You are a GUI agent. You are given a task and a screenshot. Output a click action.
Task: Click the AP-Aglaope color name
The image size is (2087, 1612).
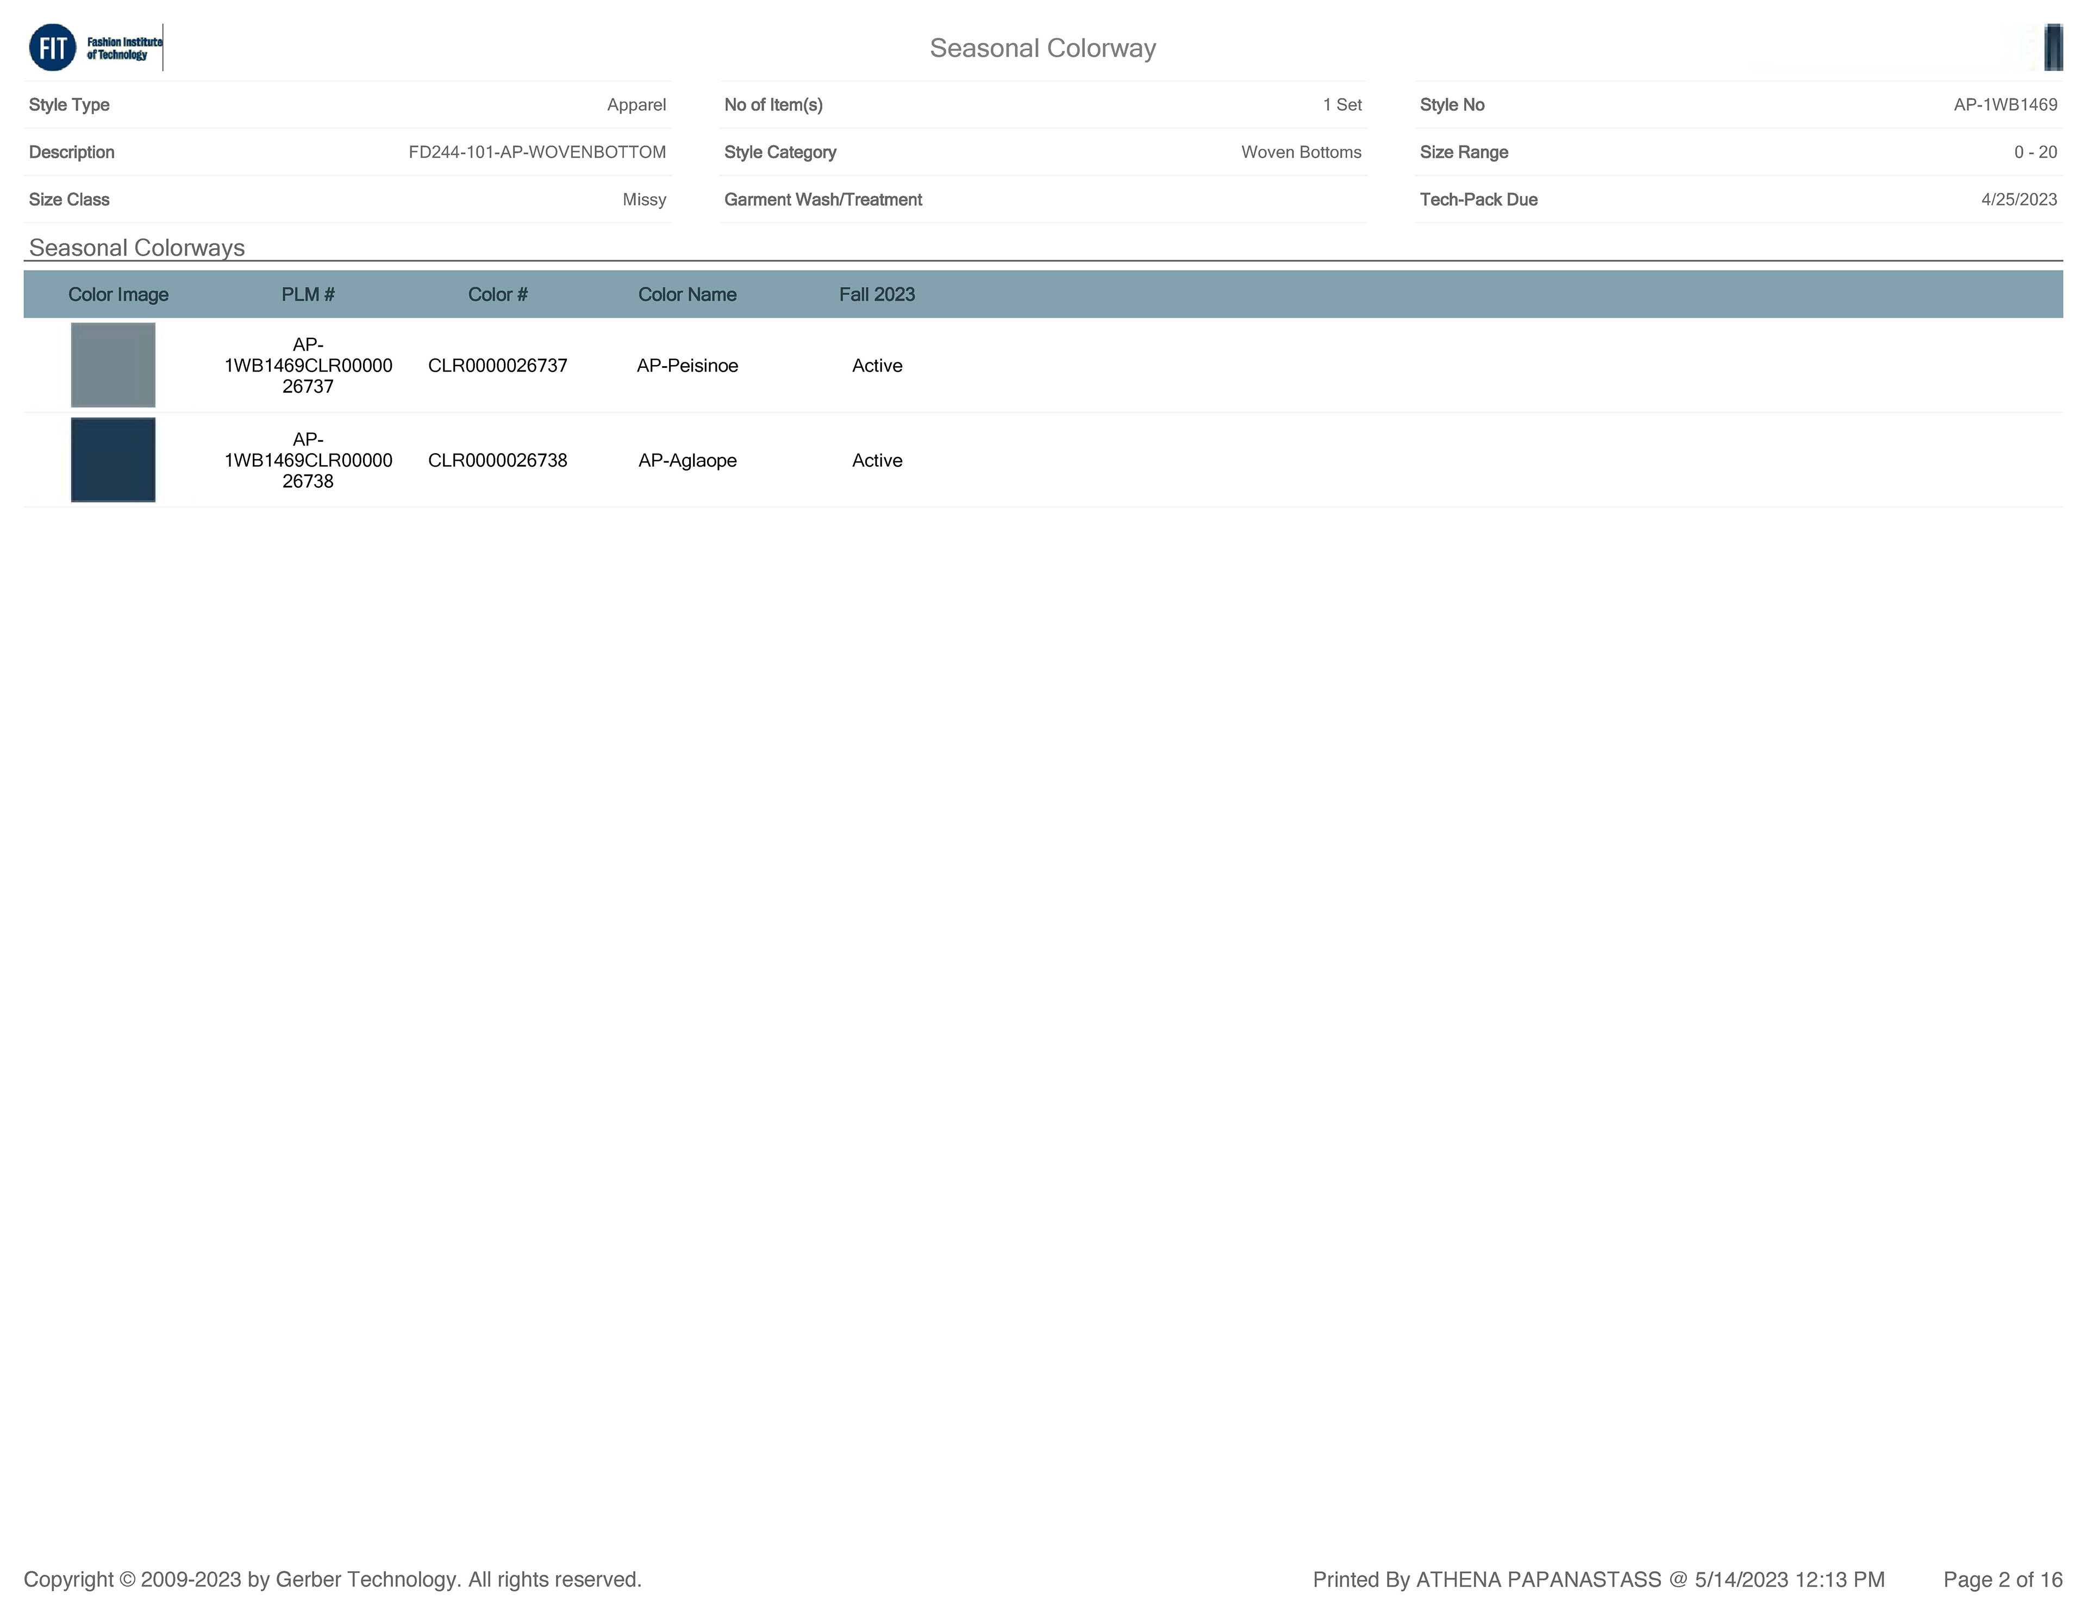coord(687,460)
